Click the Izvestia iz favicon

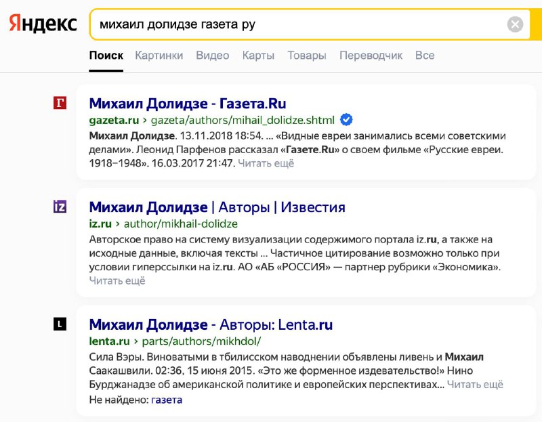coord(60,207)
